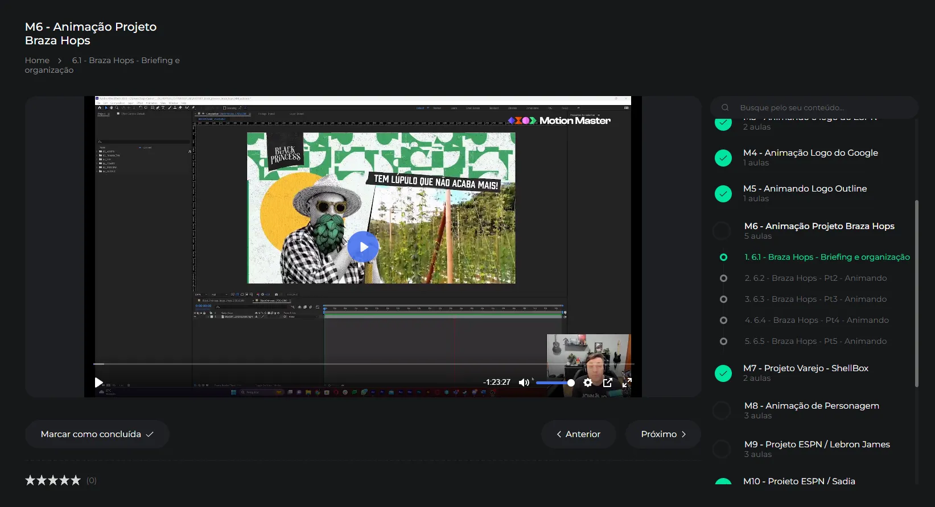Toggle completion check for M5 - Animando Logo Outline
The image size is (935, 507).
click(x=723, y=193)
